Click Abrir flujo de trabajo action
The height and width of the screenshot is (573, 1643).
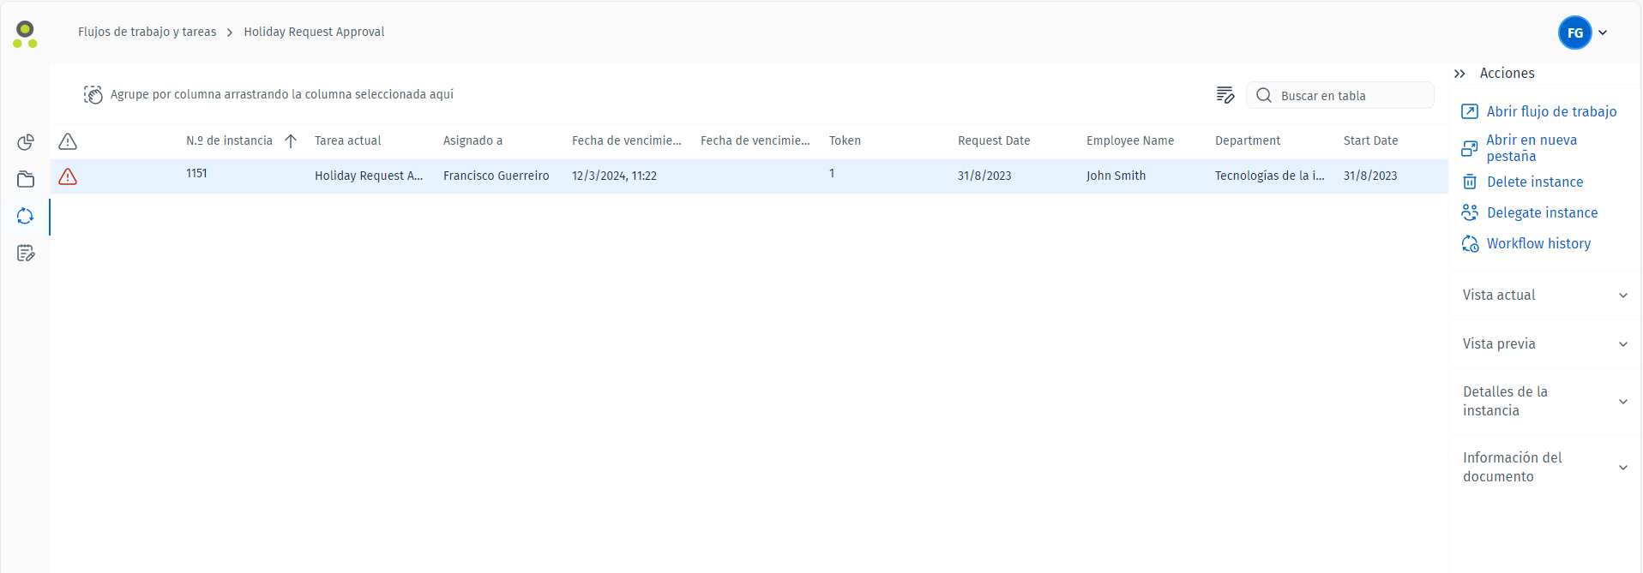point(1550,111)
